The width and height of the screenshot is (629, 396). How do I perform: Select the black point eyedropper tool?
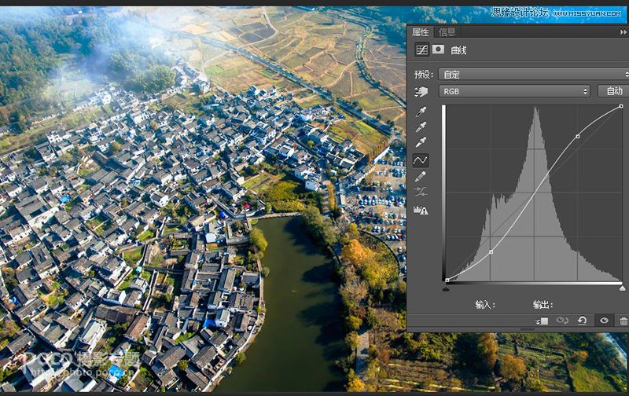coord(421,112)
